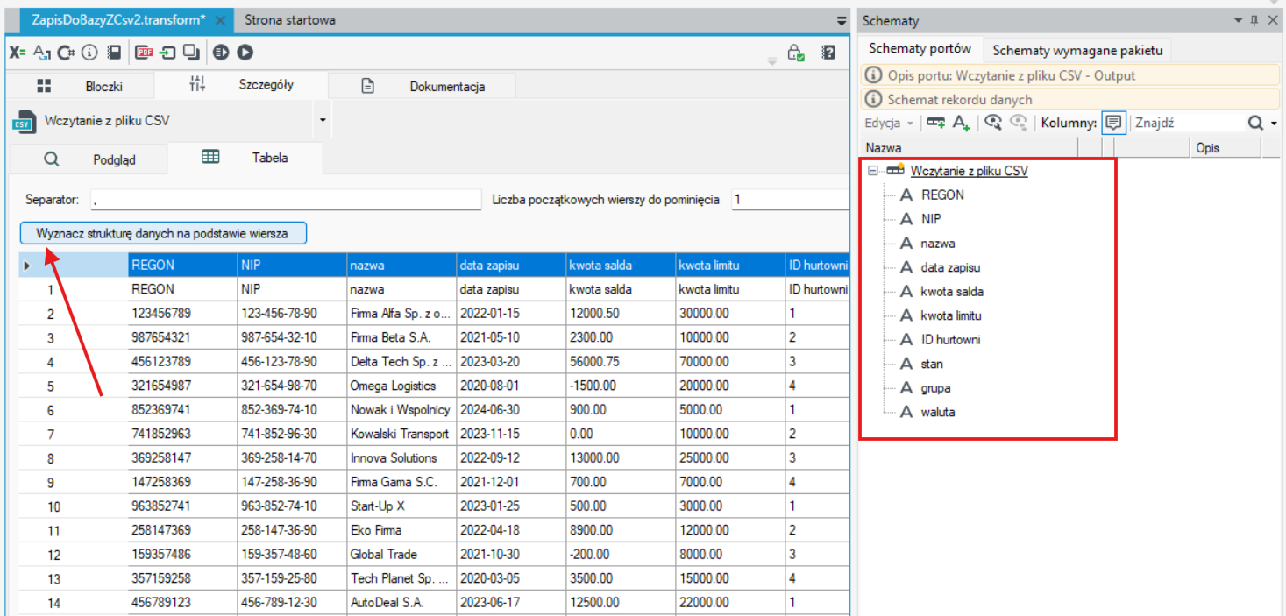Click the rows-to-skip number field
Viewport: 1286px width, 616px height.
[789, 200]
